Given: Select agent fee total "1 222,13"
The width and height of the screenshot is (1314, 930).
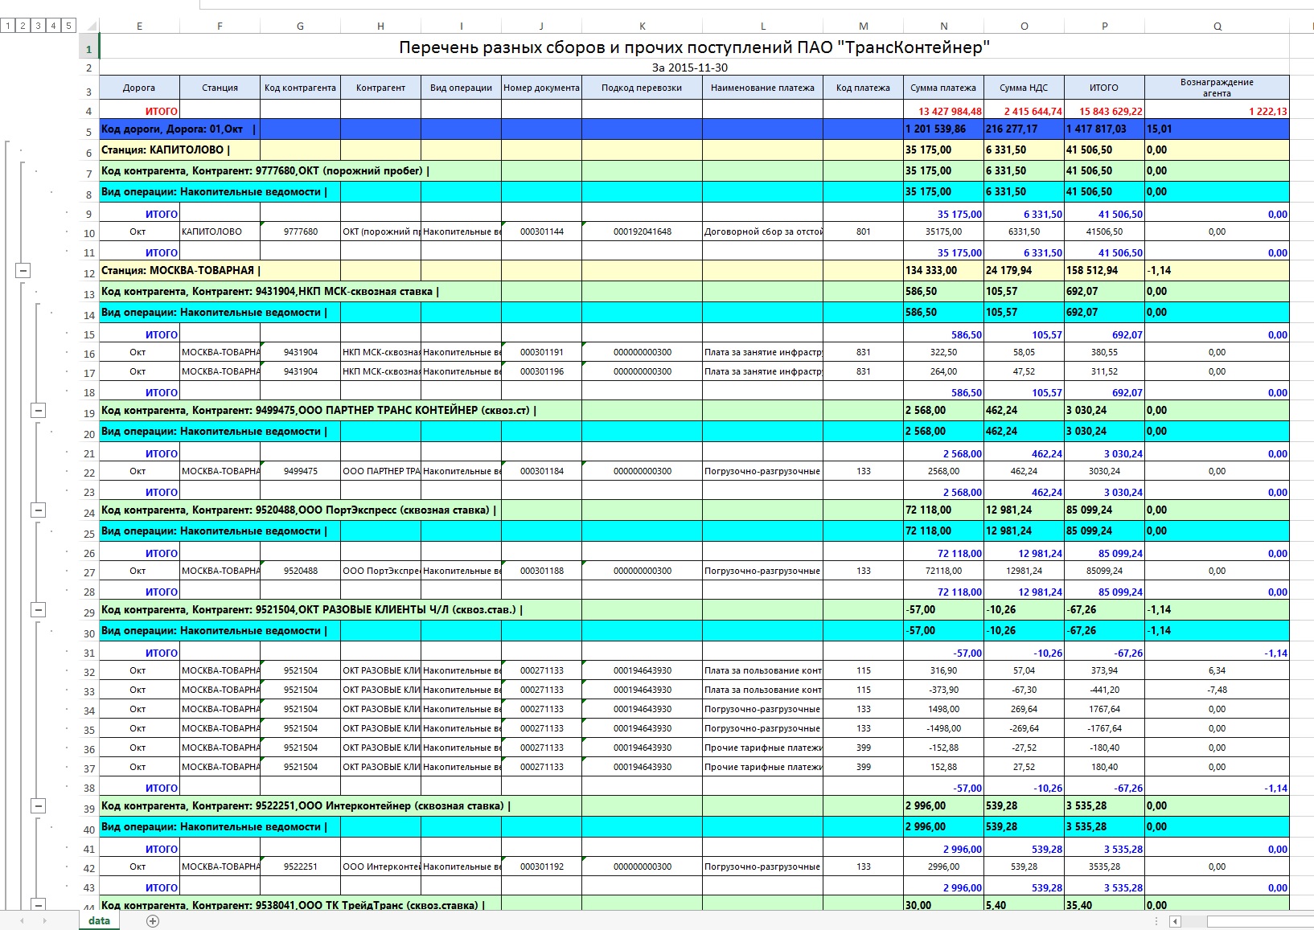Looking at the screenshot, I should (x=1217, y=110).
